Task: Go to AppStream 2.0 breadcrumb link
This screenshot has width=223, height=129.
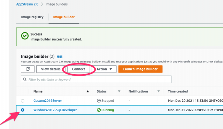Action: coord(27,4)
